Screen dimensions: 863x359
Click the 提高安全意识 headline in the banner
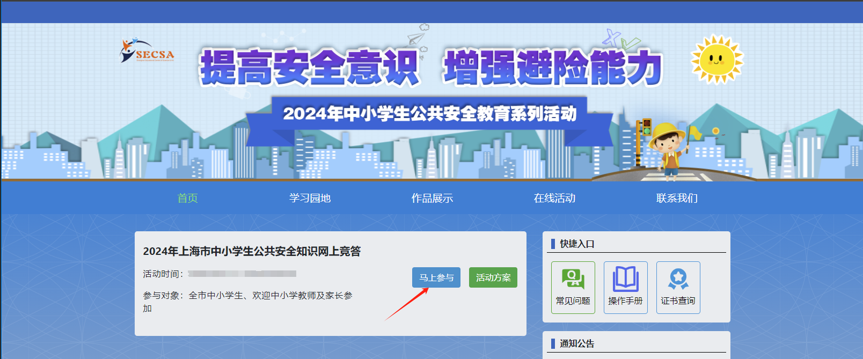click(309, 68)
